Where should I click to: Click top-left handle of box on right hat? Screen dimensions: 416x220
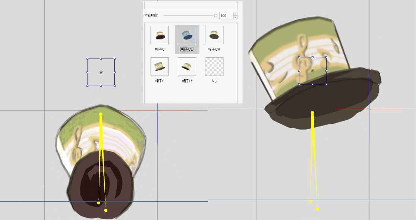click(299, 57)
